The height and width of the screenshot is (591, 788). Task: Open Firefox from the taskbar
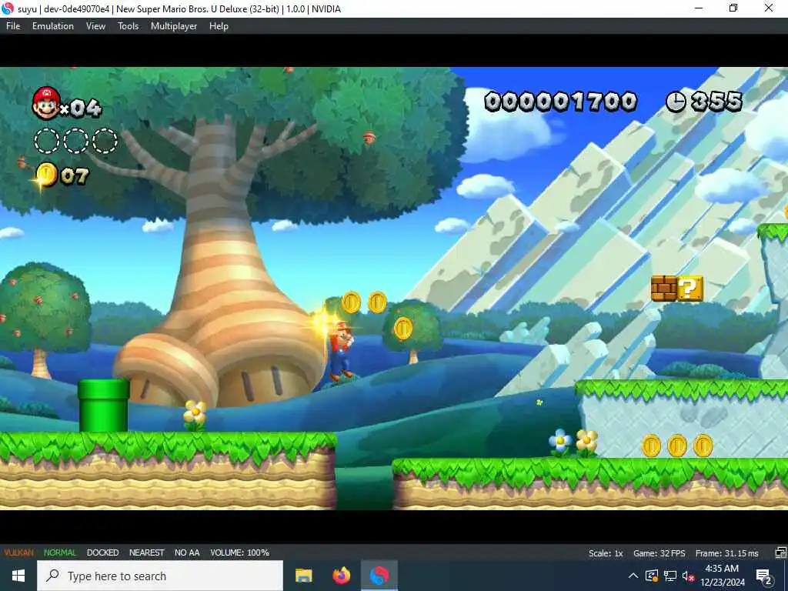tap(341, 576)
